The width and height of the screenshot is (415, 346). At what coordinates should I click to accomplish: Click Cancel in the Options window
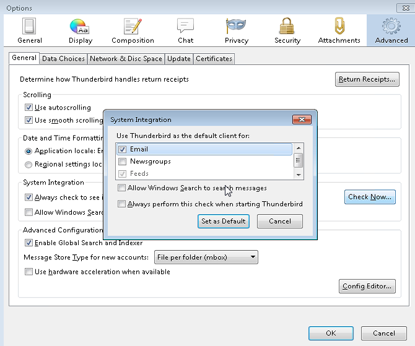coord(384,333)
